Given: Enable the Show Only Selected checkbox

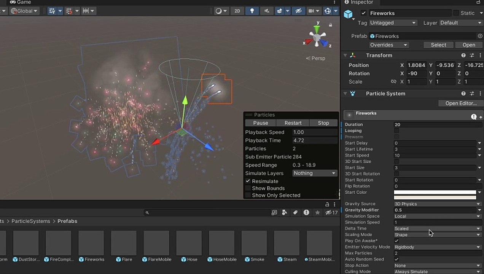Looking at the screenshot, I should coord(248,195).
